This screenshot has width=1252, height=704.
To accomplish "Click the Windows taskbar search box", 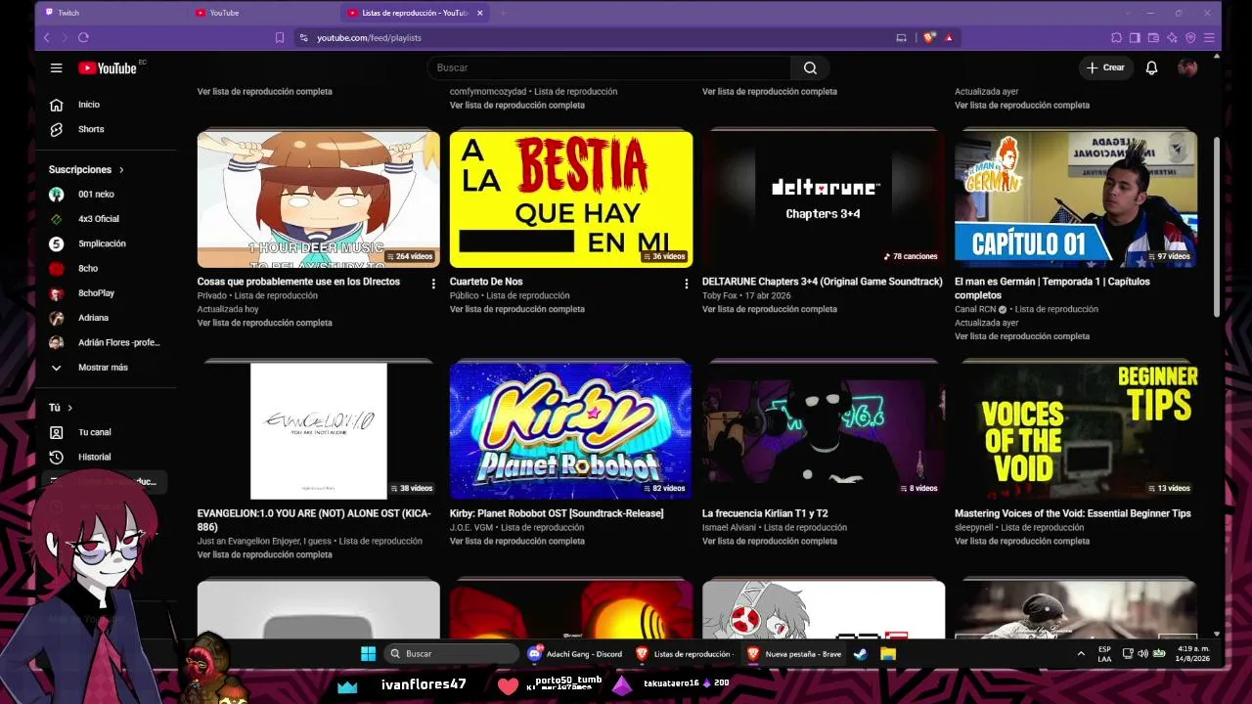I will 452,653.
